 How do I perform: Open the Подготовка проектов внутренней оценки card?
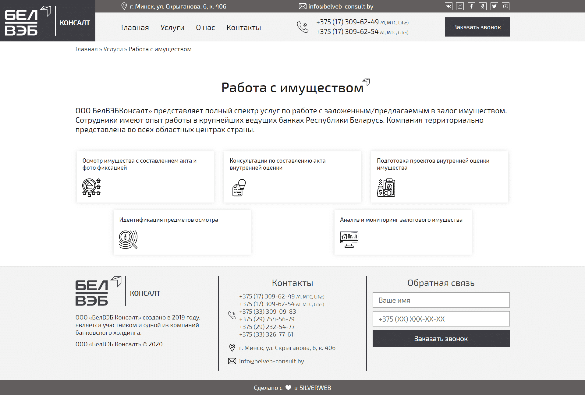[x=440, y=177]
